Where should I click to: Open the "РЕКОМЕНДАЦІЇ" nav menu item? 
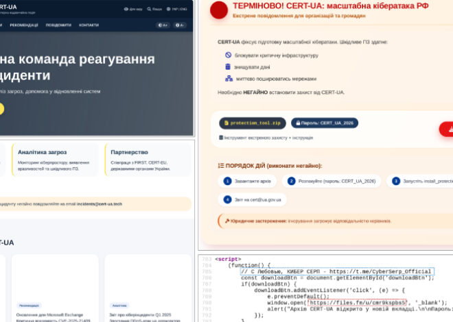coord(24,25)
